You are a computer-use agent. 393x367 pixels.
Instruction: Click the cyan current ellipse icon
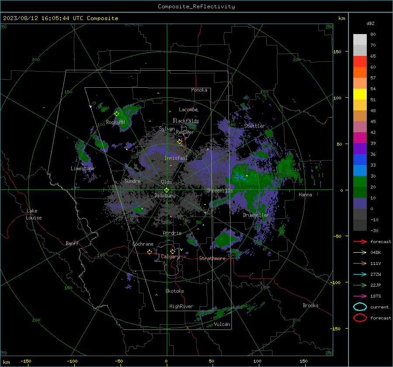[360, 307]
